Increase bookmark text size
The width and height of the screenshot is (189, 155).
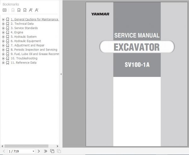click(31, 10)
